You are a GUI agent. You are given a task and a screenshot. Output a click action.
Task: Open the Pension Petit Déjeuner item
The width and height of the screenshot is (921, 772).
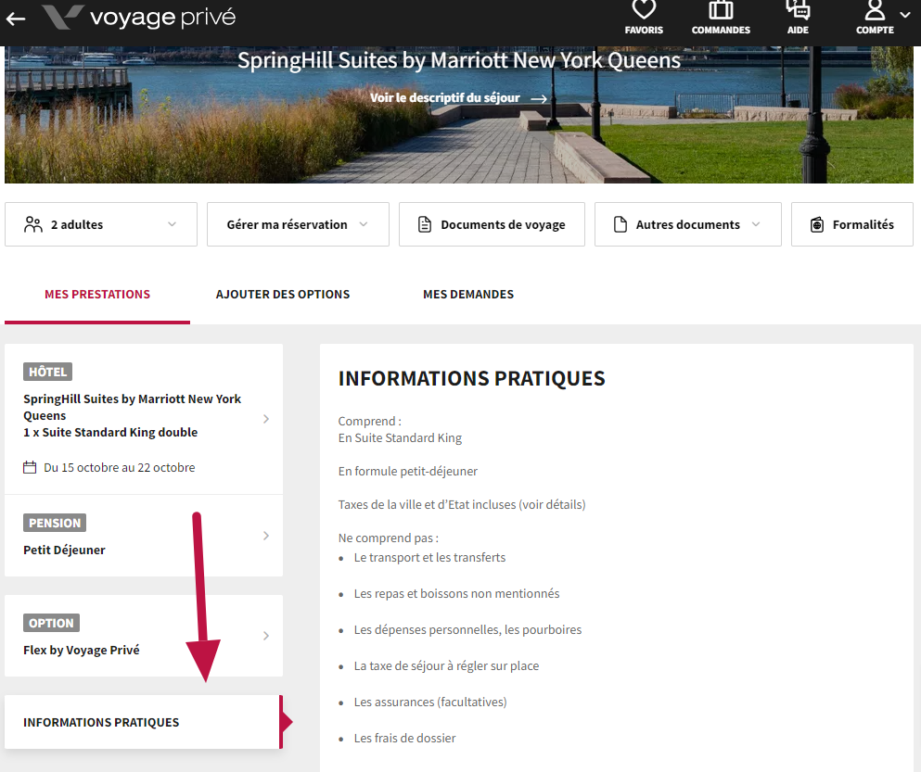[144, 536]
